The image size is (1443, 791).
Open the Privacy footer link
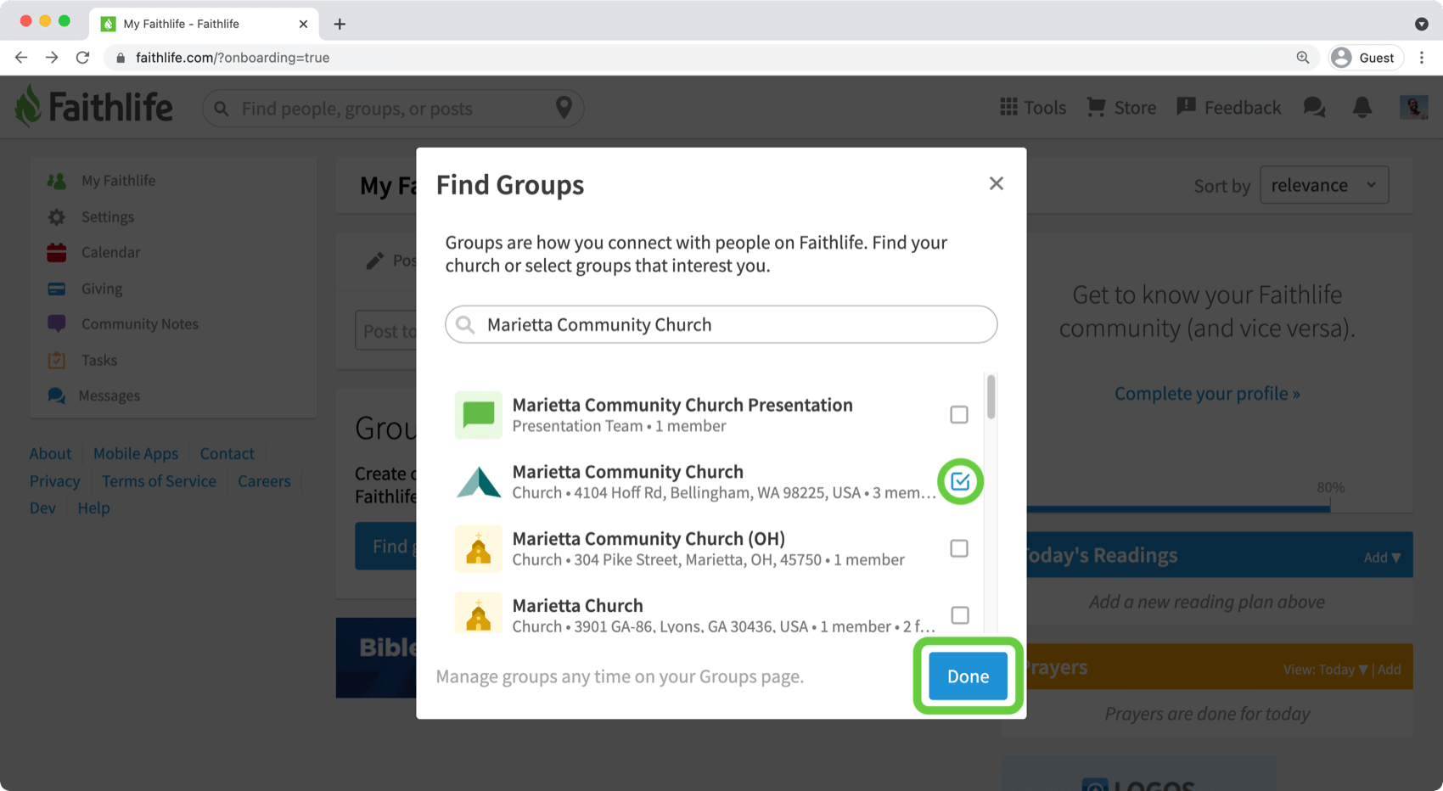[x=54, y=481]
